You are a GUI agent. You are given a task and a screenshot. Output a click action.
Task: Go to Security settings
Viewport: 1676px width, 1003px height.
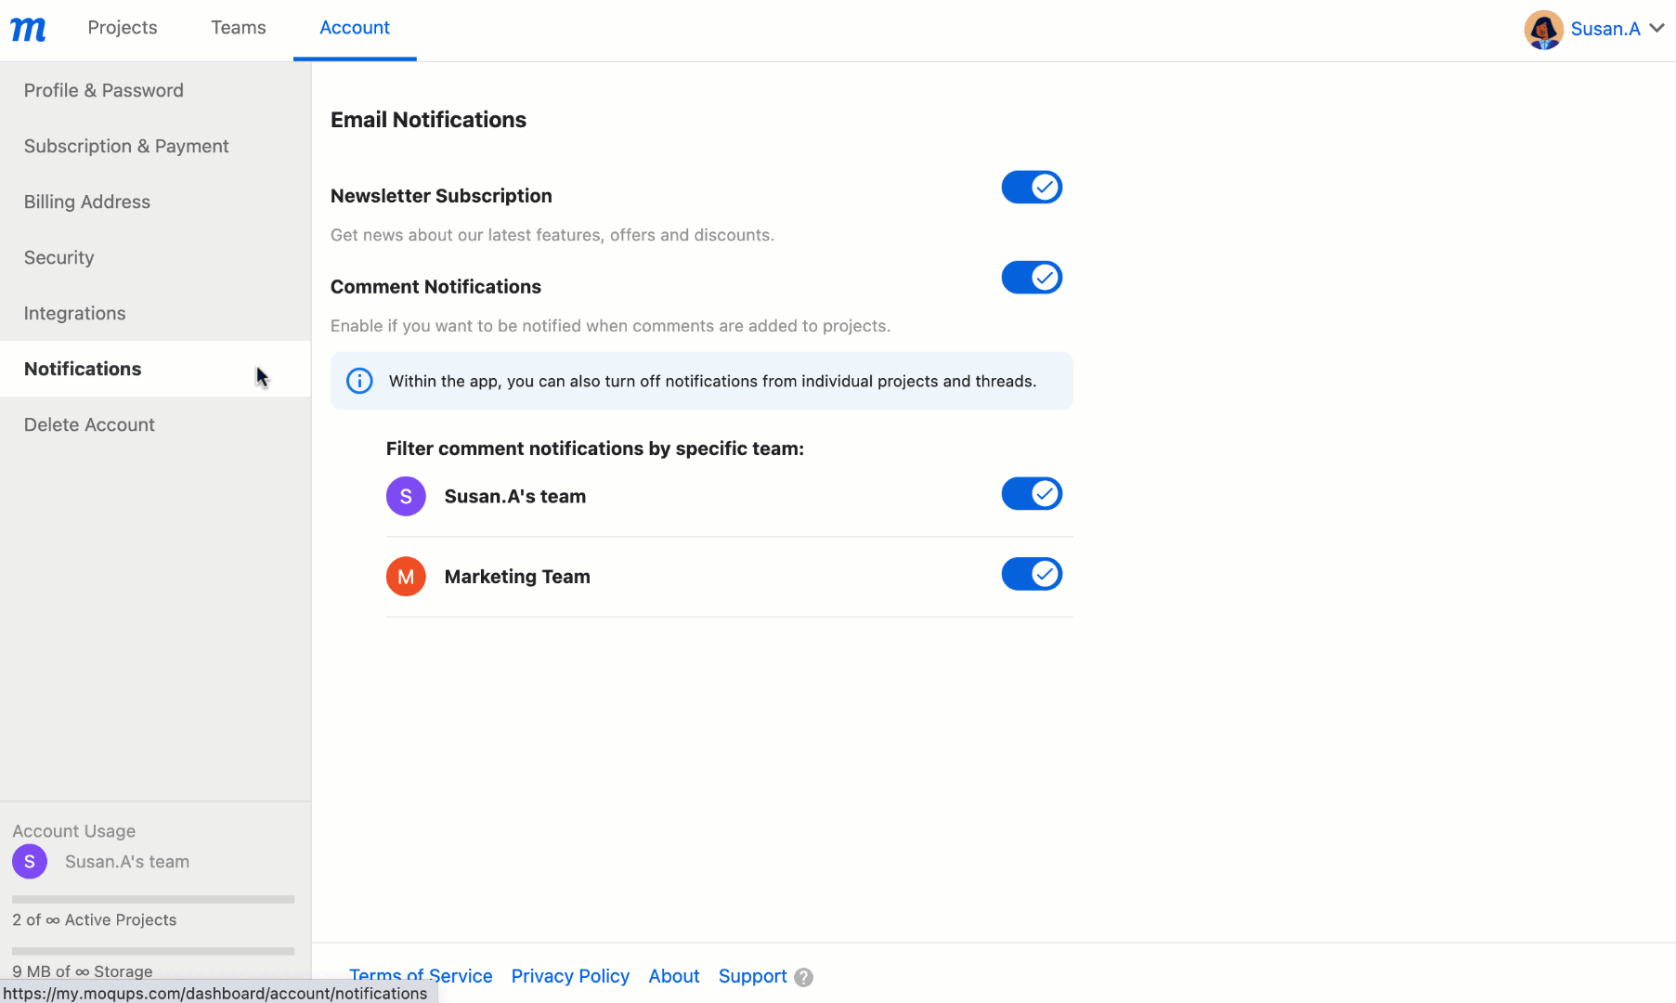coord(58,257)
